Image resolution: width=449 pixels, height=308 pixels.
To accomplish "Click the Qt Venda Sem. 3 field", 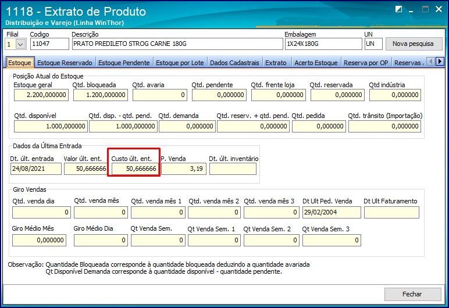I will click(332, 240).
